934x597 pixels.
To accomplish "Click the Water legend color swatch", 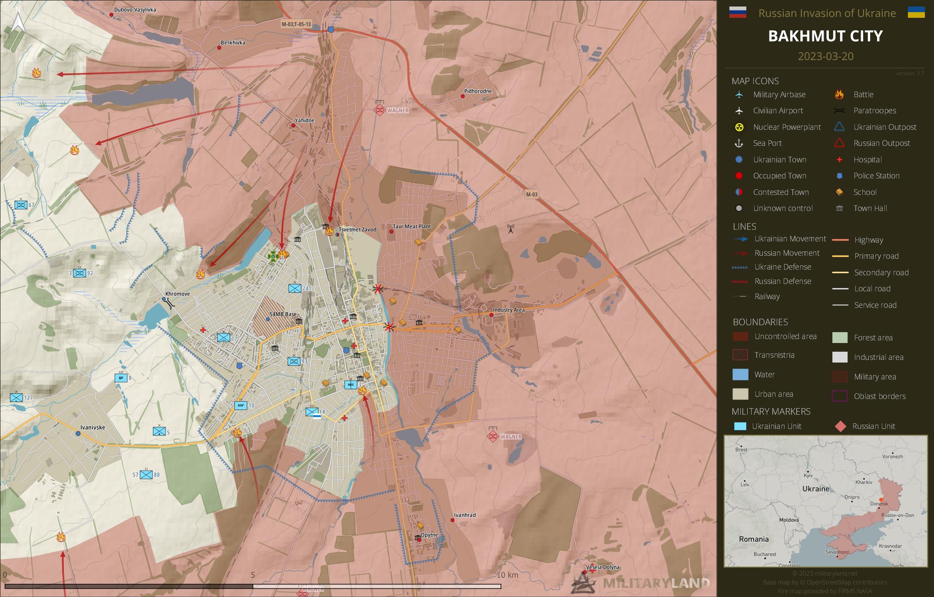I will (740, 374).
